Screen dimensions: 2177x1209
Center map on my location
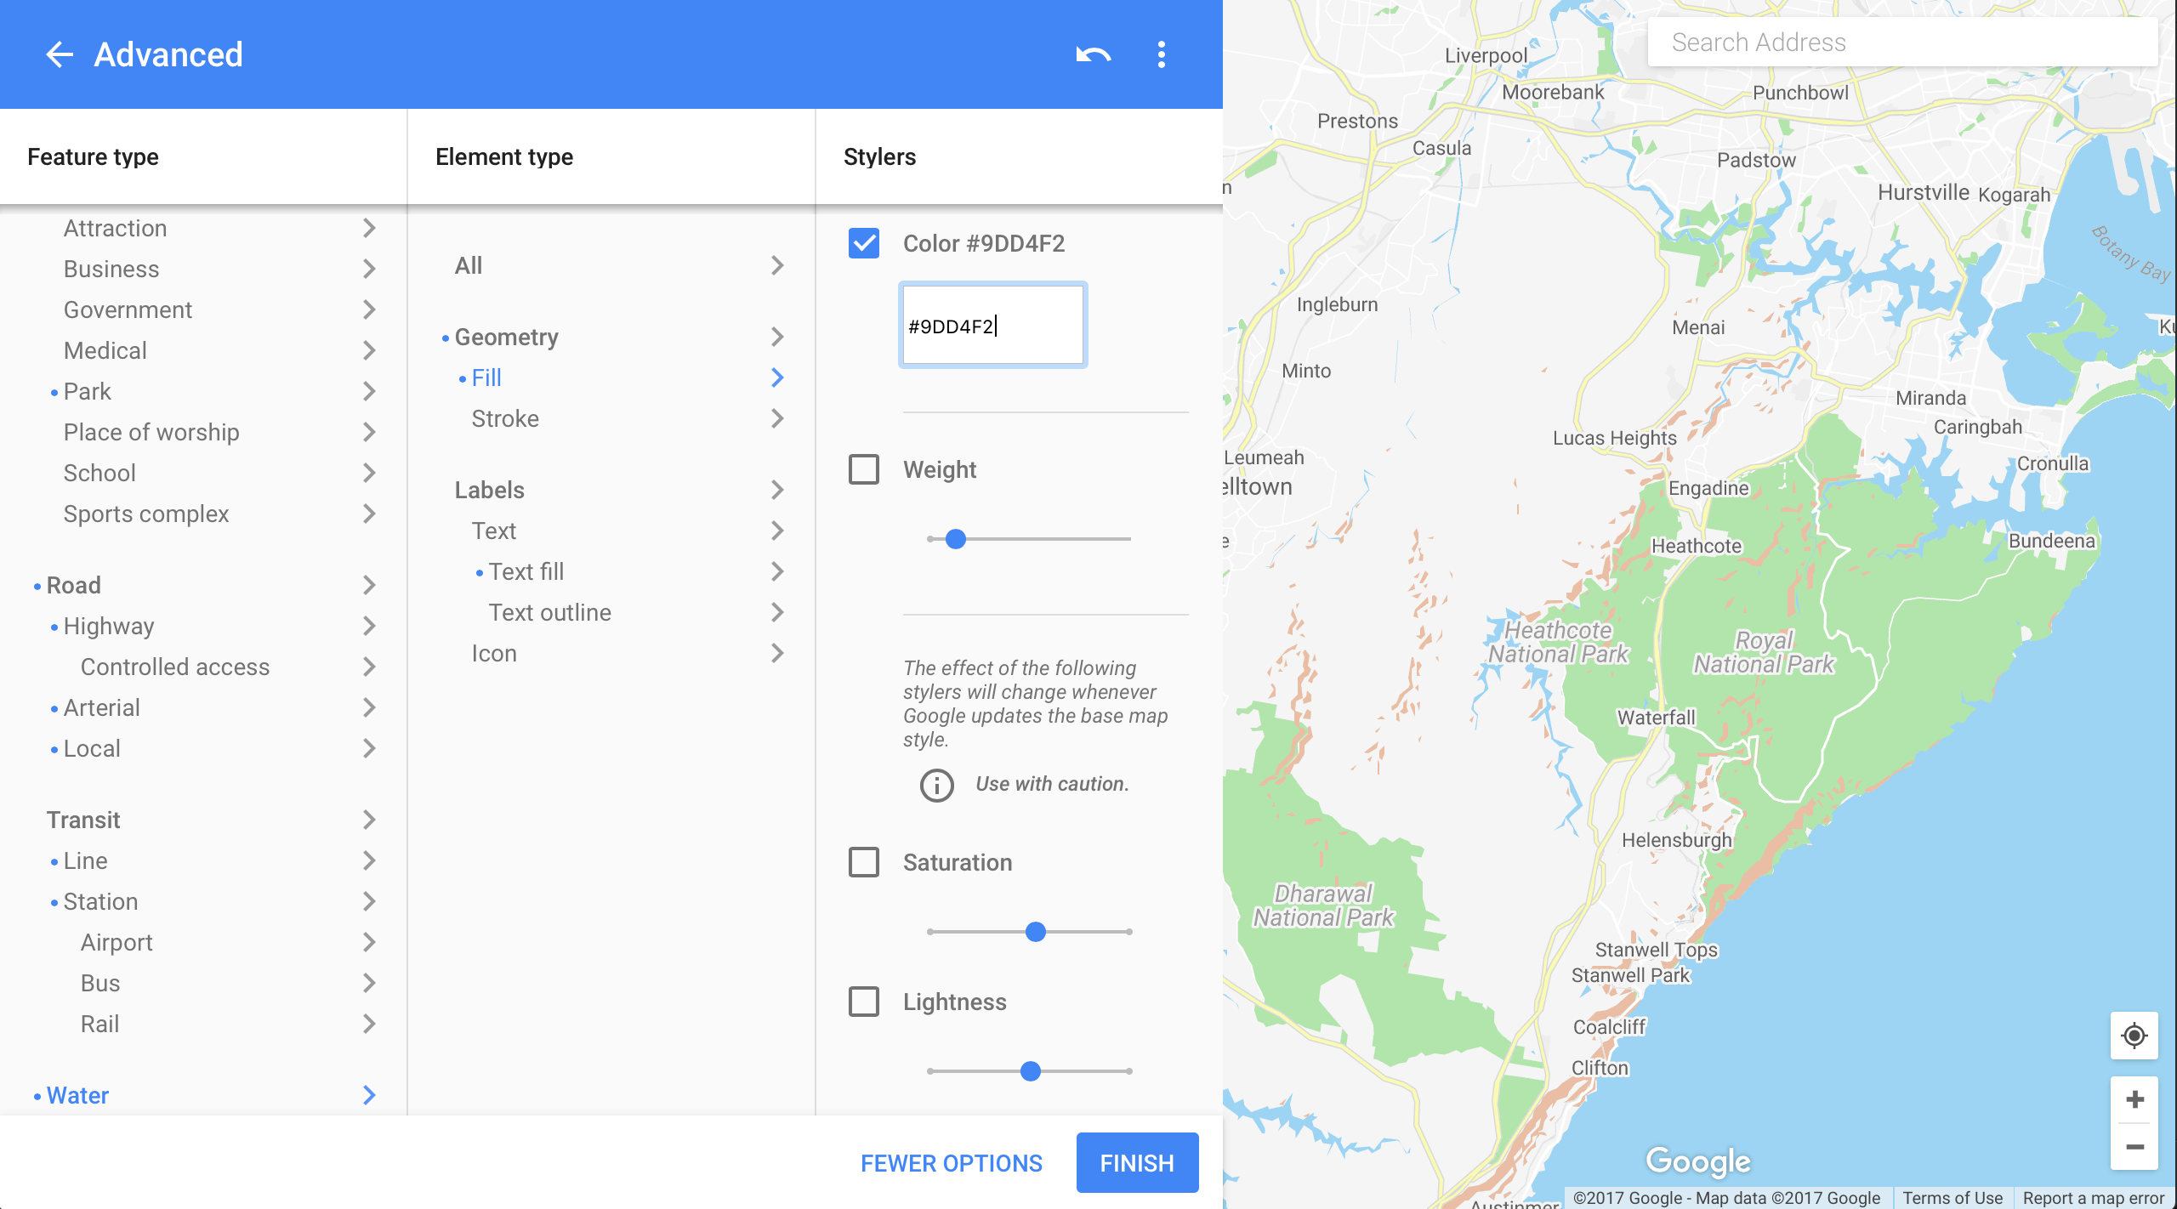tap(2134, 1036)
